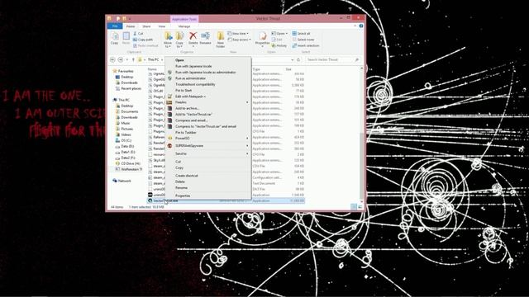Open the File tab

pyautogui.click(x=115, y=26)
